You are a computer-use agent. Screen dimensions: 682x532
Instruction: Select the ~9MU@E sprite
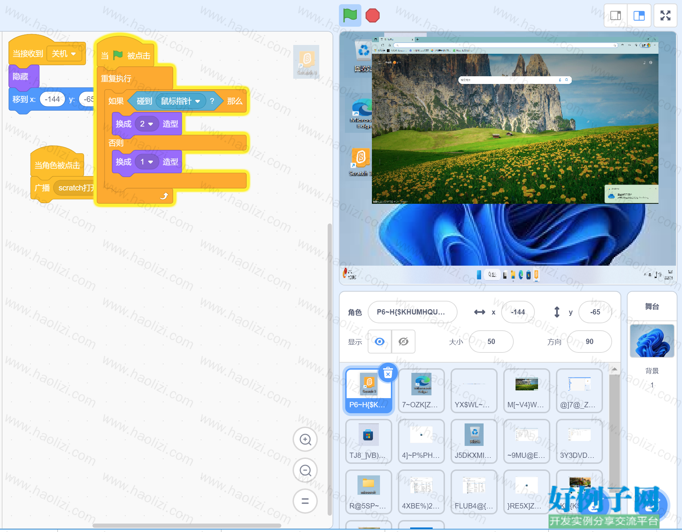click(526, 441)
